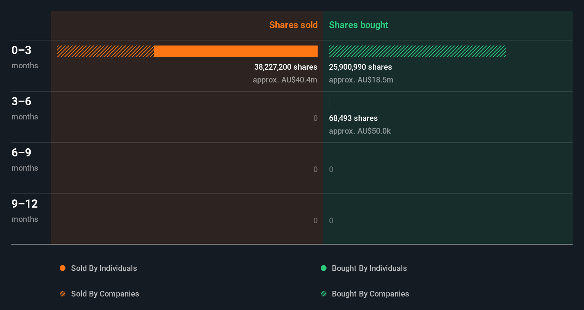Select the 9–12 months row label
The height and width of the screenshot is (310, 584).
25,210
